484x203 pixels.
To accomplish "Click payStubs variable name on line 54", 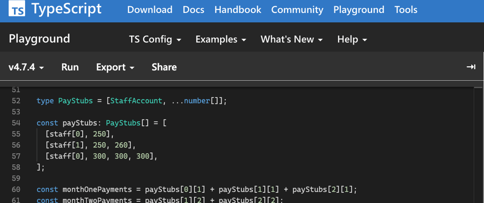I will [x=80, y=123].
